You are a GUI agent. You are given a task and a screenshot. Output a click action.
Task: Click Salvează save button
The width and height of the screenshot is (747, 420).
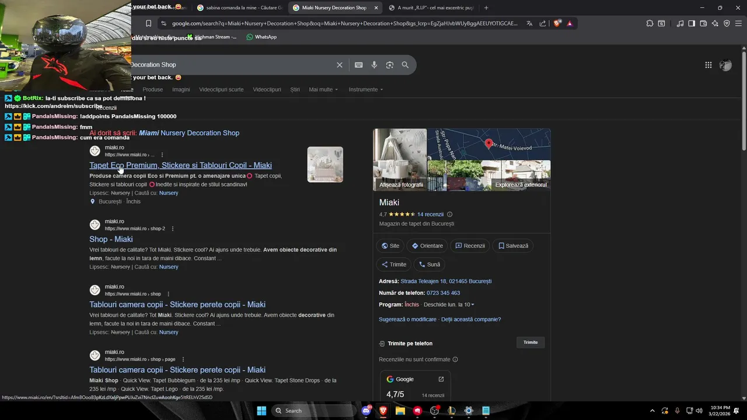(513, 246)
